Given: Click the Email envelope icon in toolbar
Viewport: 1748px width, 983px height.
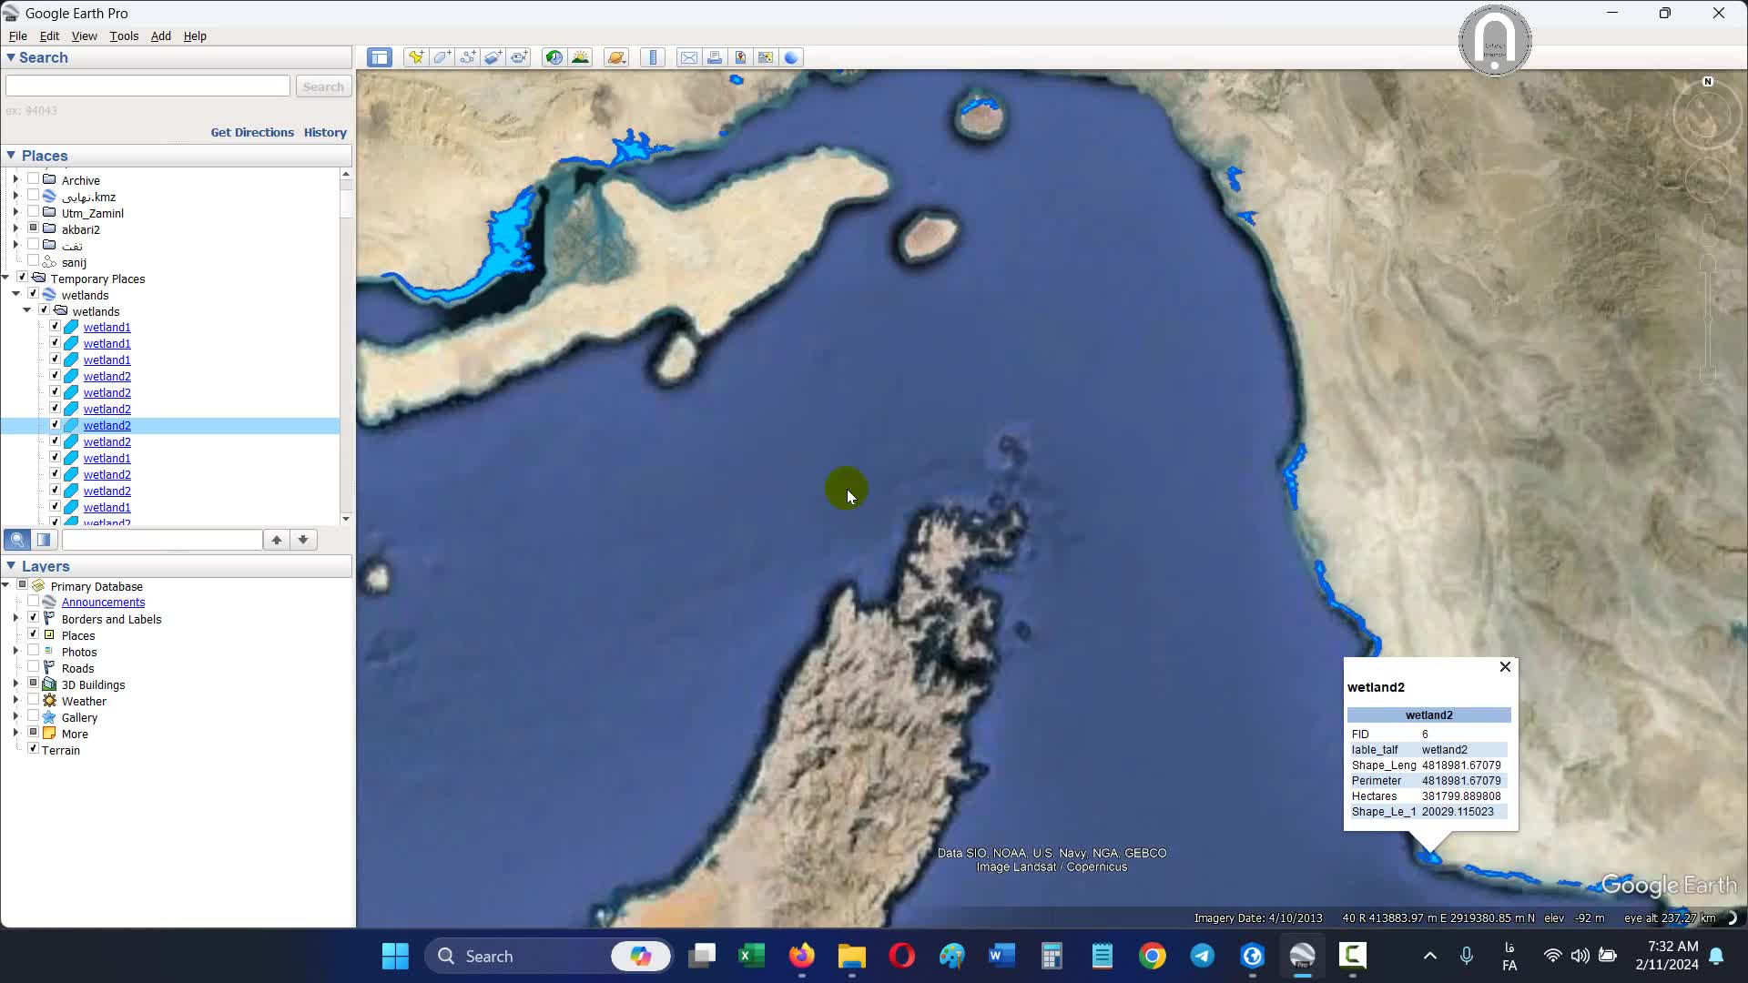Looking at the screenshot, I should click(x=689, y=57).
